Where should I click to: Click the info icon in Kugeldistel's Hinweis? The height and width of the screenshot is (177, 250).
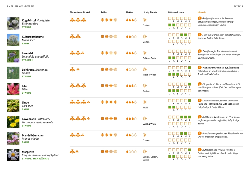[199, 18]
